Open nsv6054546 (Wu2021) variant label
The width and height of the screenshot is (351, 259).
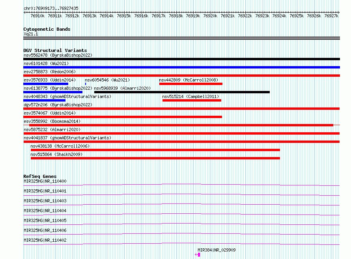(x=107, y=80)
